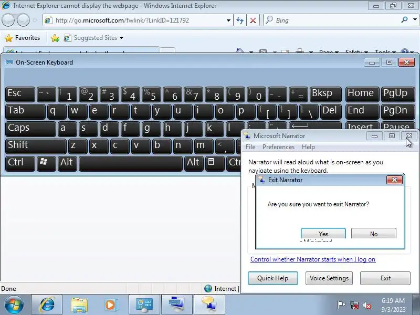Viewport: 420px width, 315px height.
Task: Click the On-Screen Keyboard title bar icon
Action: click(9, 62)
